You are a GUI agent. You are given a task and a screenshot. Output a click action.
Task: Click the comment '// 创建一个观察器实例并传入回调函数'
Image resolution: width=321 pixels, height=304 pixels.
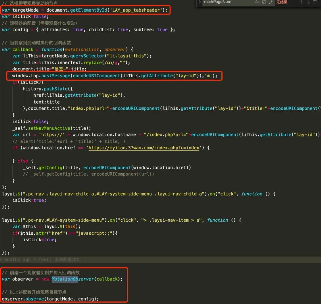[41, 273]
